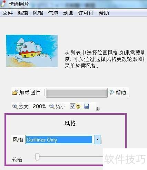This screenshot has width=147, height=170.
Task: Click the help speech bubble icon
Action: pyautogui.click(x=111, y=92)
